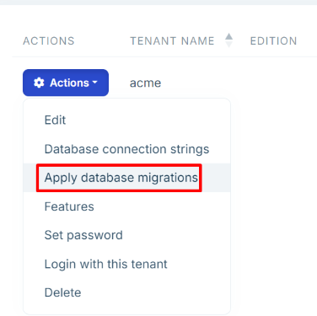
Task: Click the ACTIONS column header
Action: click(x=49, y=41)
